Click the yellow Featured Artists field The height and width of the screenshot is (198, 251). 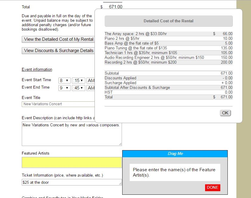[72, 162]
